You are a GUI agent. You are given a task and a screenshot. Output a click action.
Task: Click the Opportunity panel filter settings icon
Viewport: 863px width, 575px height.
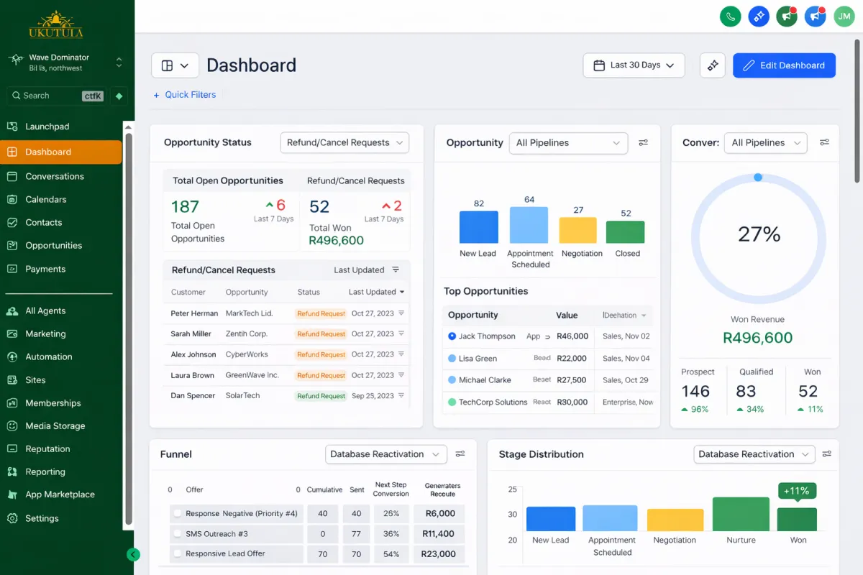(x=644, y=143)
